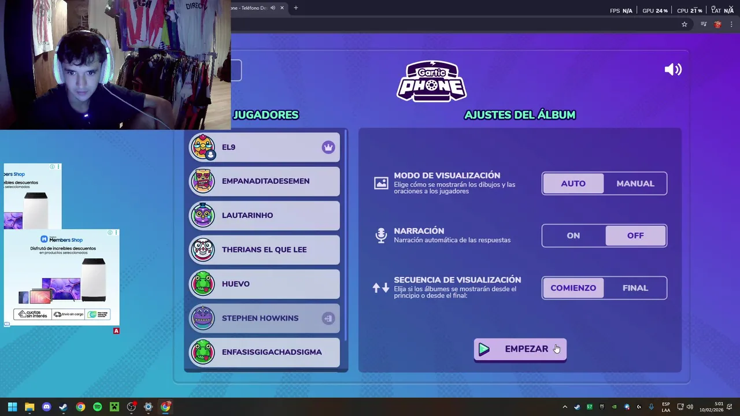Viewport: 740px width, 416px height.
Task: Click the Logitech G tray icon
Action: coord(639,407)
